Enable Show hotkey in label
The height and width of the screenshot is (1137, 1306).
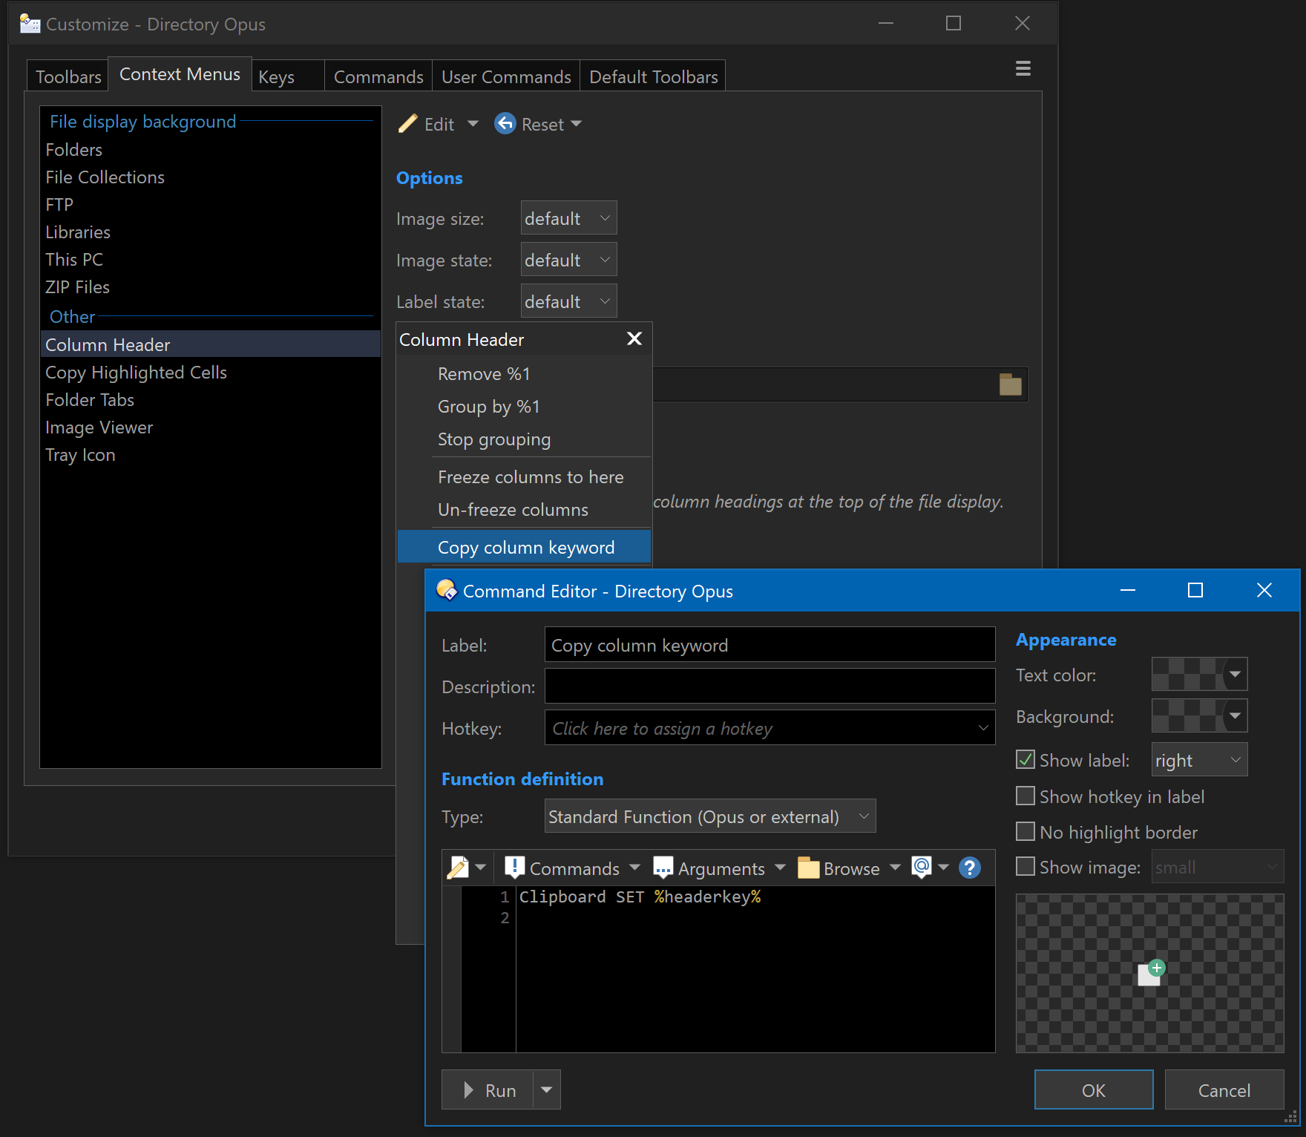(x=1026, y=796)
